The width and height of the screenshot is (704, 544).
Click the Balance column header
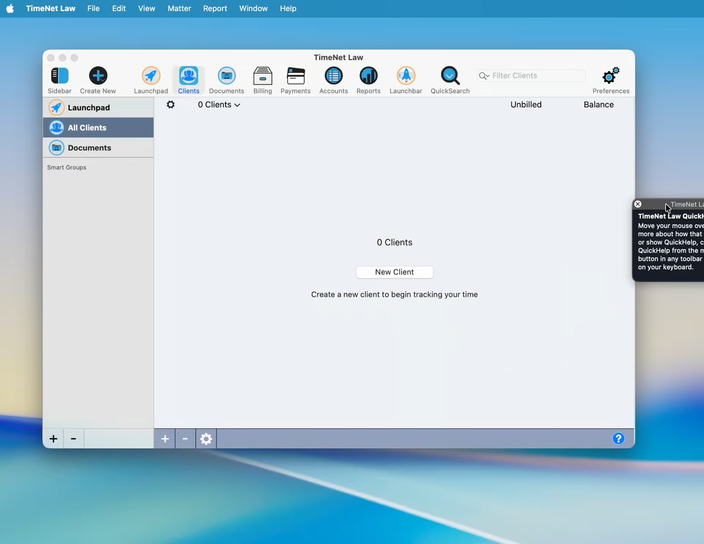(x=599, y=105)
